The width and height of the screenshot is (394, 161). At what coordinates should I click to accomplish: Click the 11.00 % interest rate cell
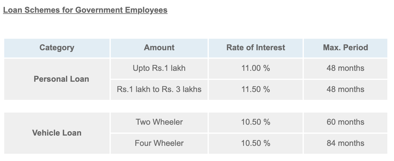coord(256,68)
